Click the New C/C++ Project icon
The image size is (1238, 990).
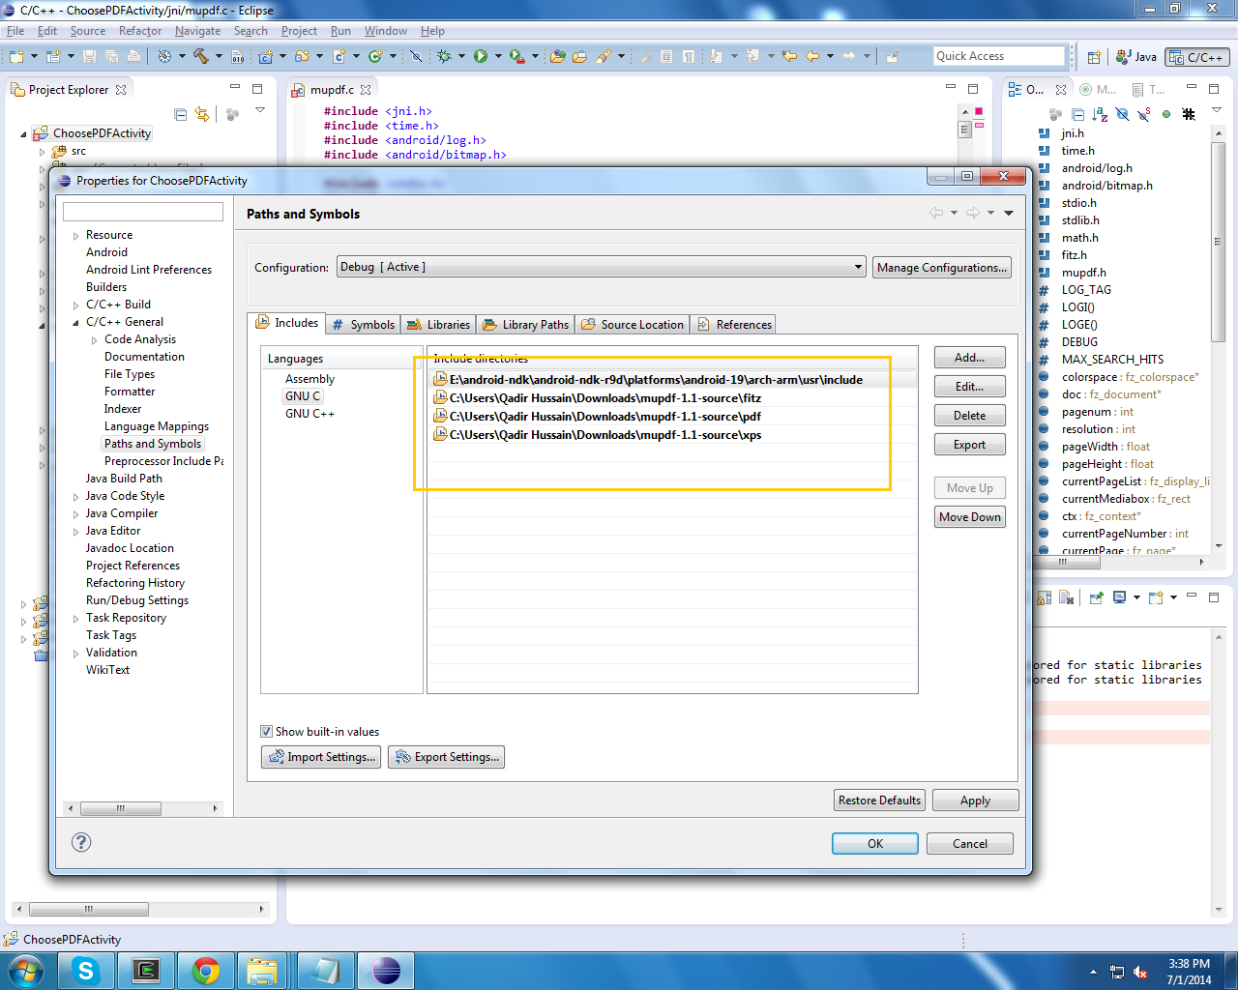[x=265, y=56]
